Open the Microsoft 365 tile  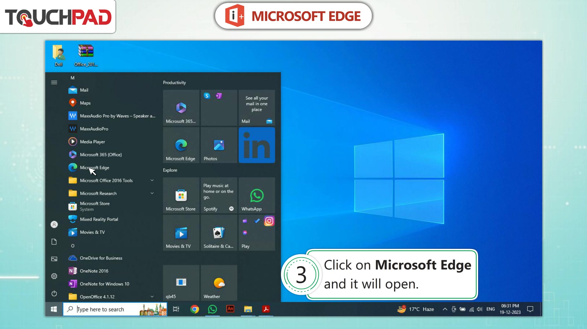pos(181,107)
